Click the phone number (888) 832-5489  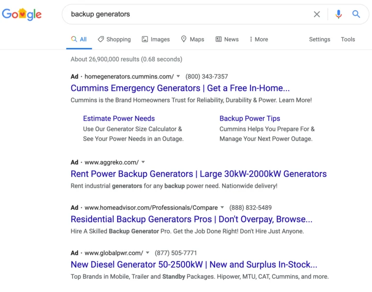(250, 208)
